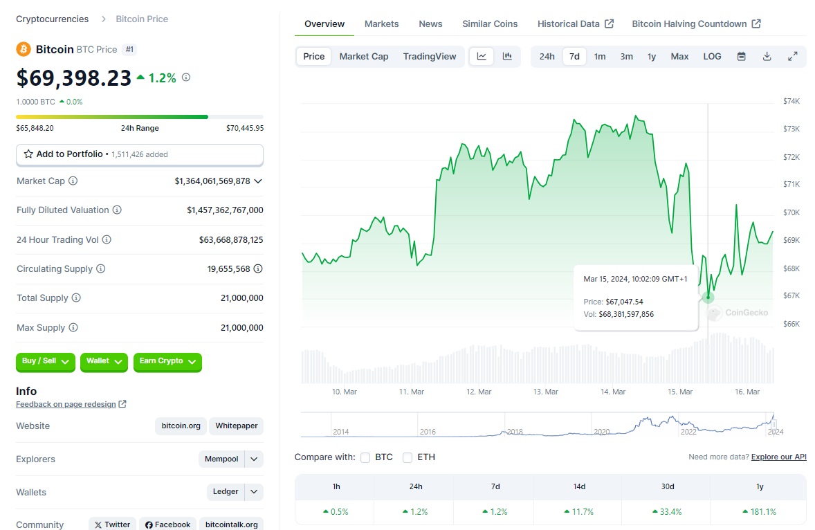Open bitcoin.org website link
Image resolution: width=815 pixels, height=530 pixels.
[x=181, y=426]
